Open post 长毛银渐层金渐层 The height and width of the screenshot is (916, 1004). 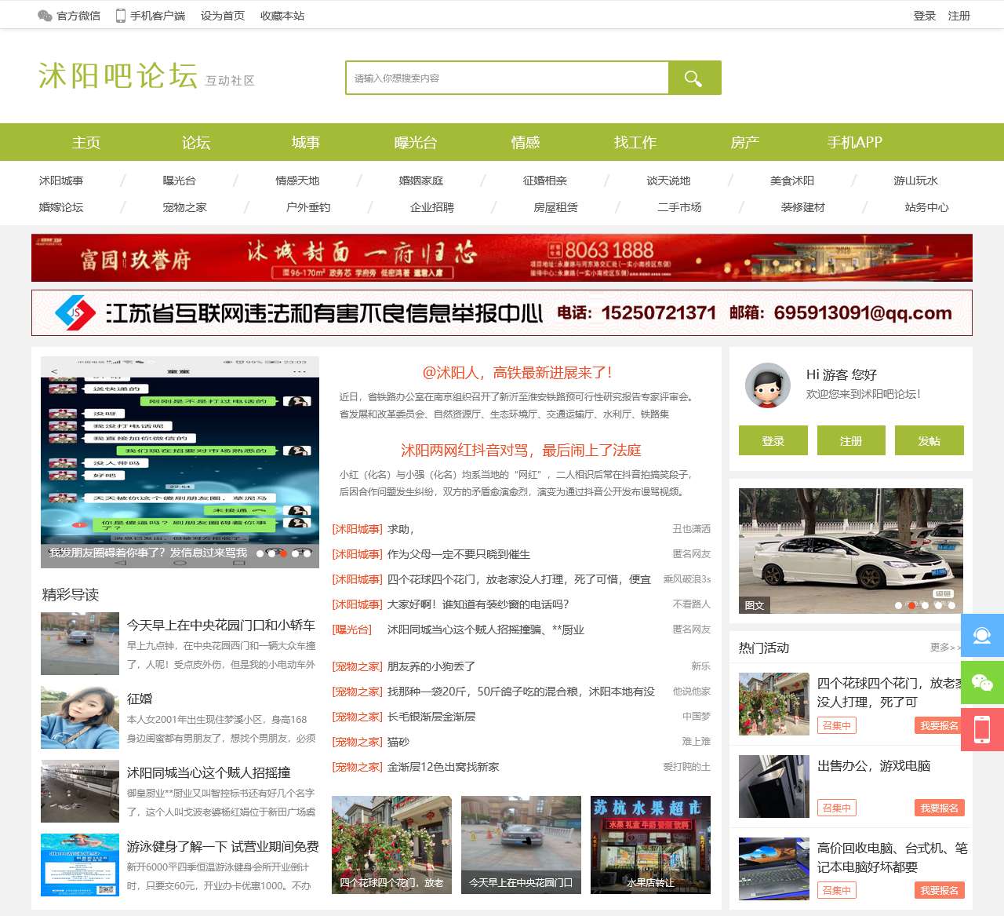(x=431, y=717)
